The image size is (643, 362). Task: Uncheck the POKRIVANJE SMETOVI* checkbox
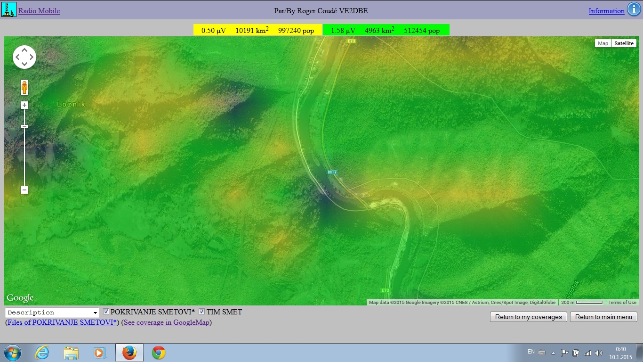[106, 312]
